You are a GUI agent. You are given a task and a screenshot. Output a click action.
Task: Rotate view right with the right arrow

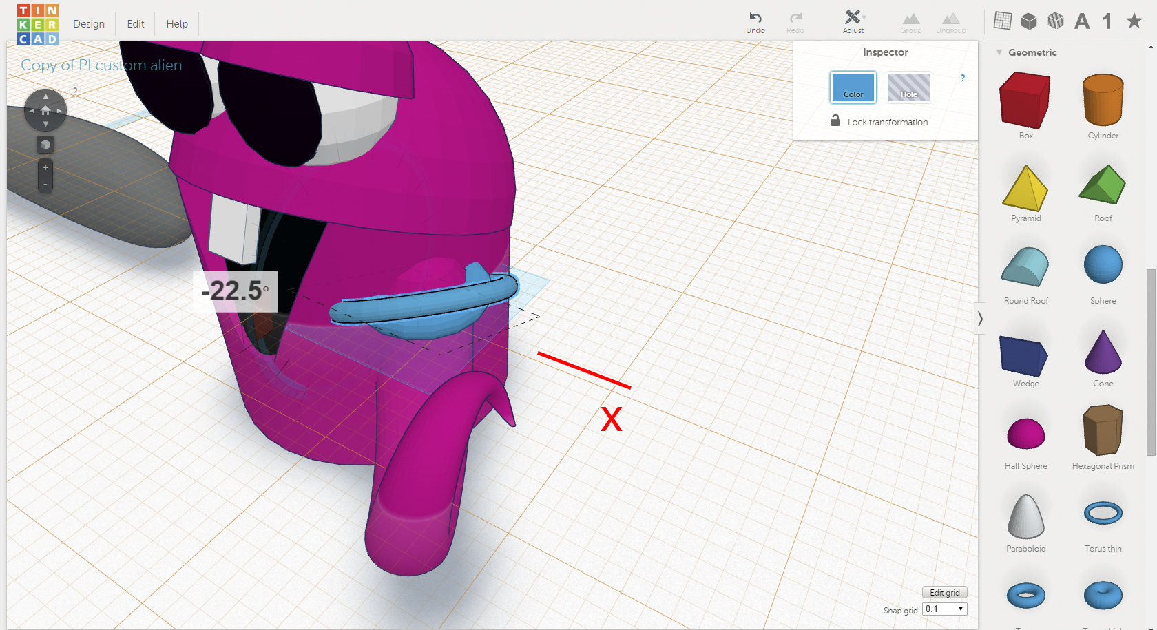pyautogui.click(x=60, y=111)
